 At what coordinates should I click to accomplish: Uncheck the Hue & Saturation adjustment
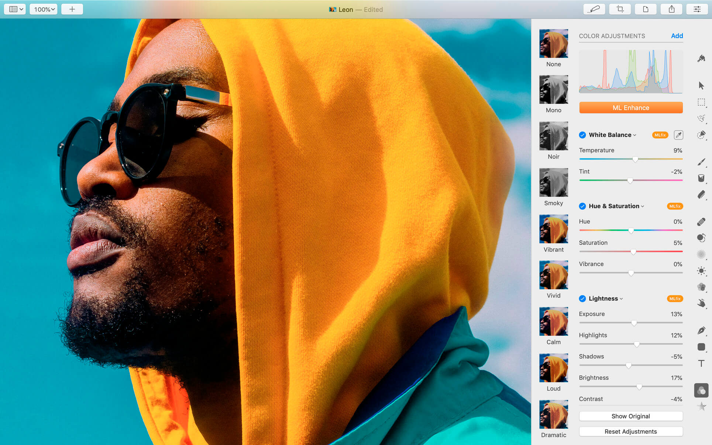(582, 206)
